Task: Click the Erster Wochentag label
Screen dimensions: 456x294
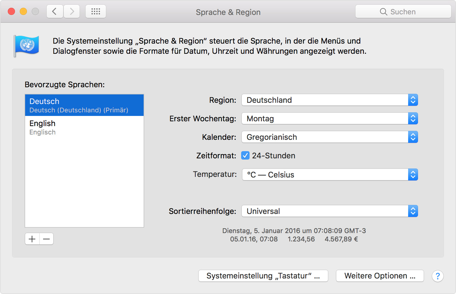Action: tap(203, 119)
